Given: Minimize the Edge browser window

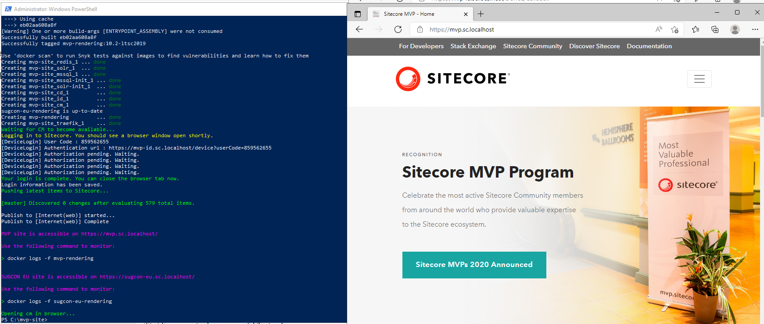Looking at the screenshot, I should 717,12.
